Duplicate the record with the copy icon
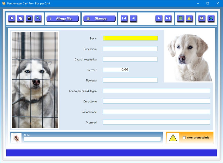The image size is (223, 163). tap(21, 18)
